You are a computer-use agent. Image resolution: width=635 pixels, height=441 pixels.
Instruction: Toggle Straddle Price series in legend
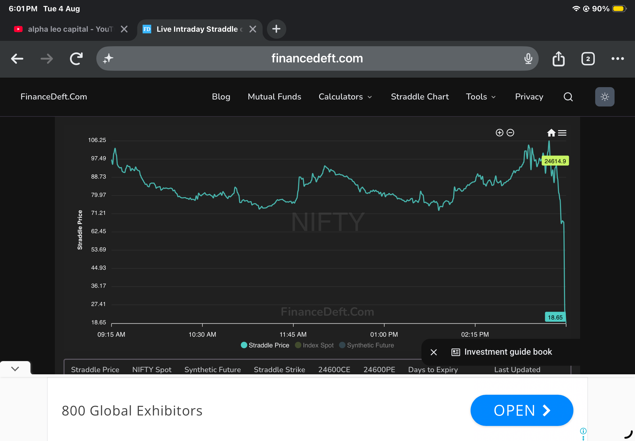tap(265, 345)
